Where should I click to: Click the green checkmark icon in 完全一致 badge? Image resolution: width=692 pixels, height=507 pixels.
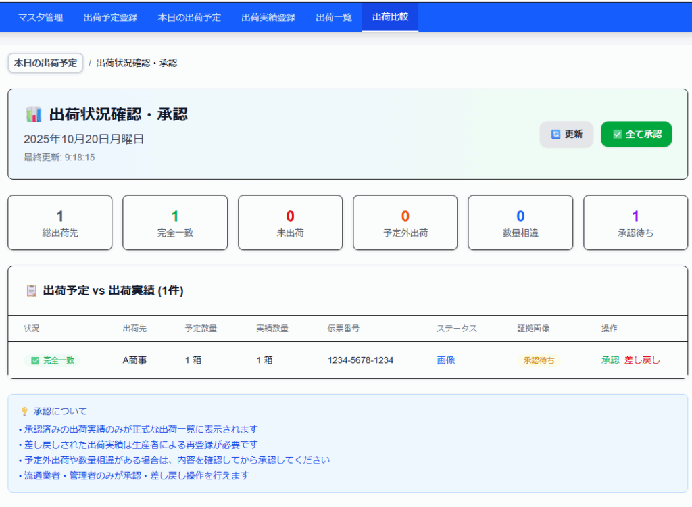coord(35,360)
